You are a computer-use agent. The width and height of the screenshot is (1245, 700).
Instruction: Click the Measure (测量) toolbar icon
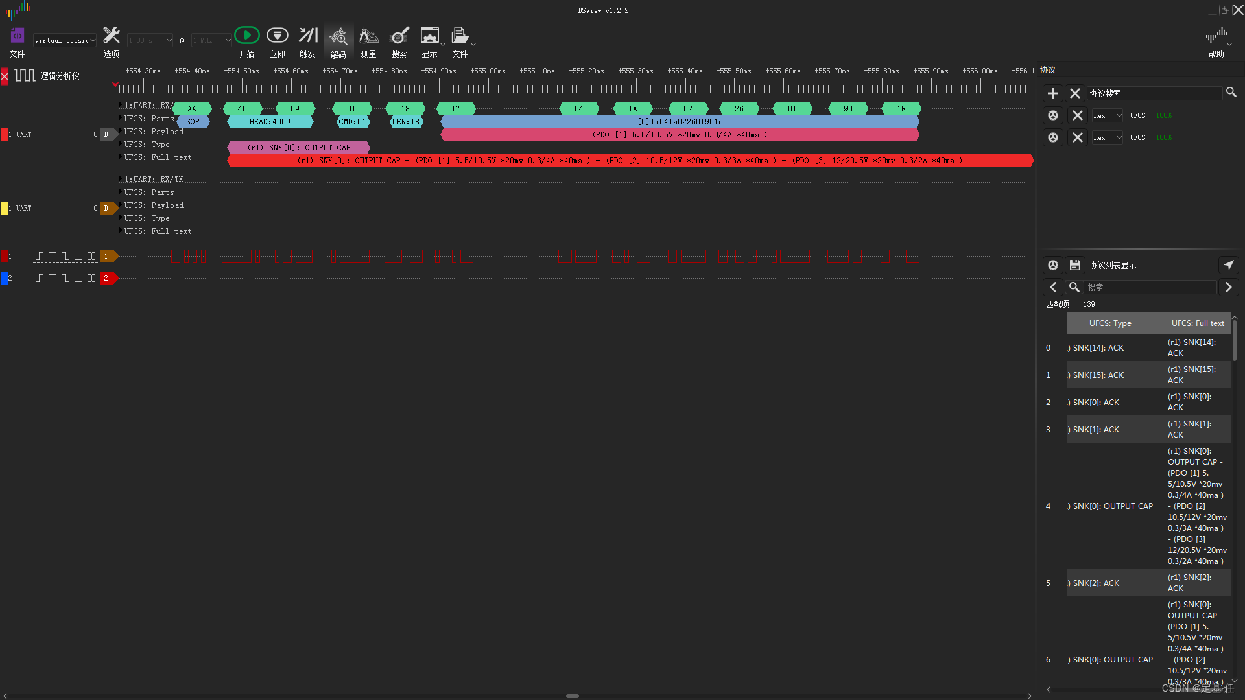coord(368,36)
